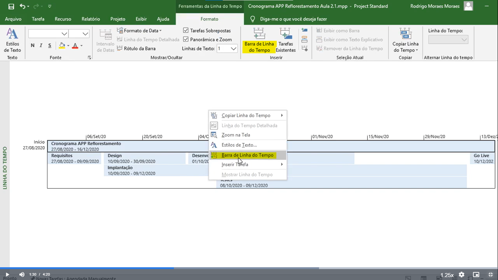Open the Linhas de Texto dropdown

click(x=234, y=48)
